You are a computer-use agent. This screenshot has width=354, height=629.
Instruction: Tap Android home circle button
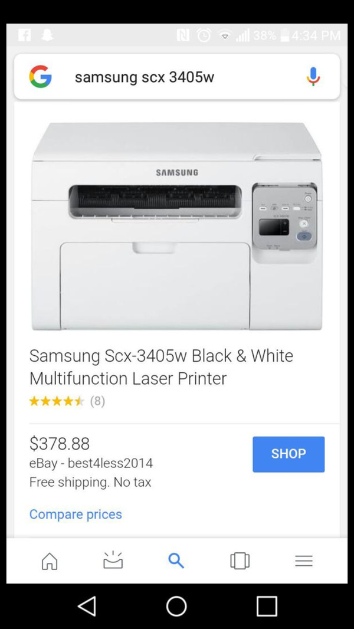coord(176,606)
